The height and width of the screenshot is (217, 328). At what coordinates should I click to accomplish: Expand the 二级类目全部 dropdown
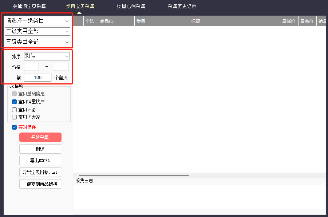coord(37,31)
